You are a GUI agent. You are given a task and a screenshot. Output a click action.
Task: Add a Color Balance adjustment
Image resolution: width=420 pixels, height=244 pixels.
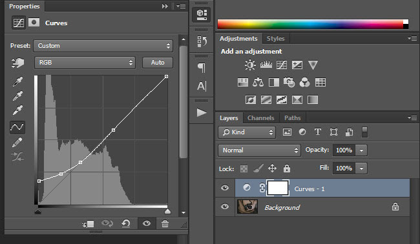click(x=258, y=83)
